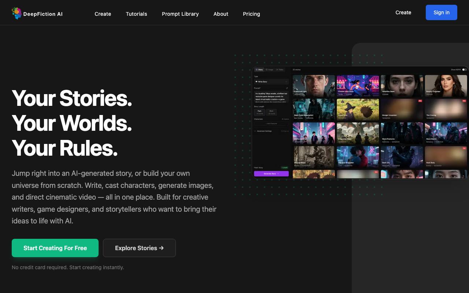
Task: Select the Story tab in preview
Action: pyautogui.click(x=259, y=70)
